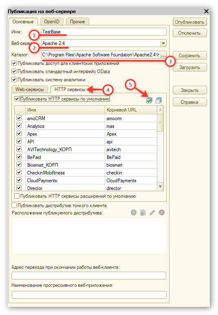The width and height of the screenshot is (218, 315).
Task: Click the copy distribution location icon
Action: coord(143,212)
